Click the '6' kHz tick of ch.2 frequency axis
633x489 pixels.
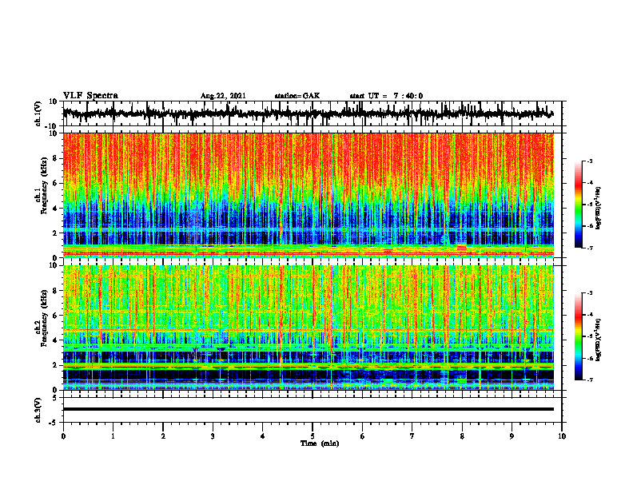point(55,316)
